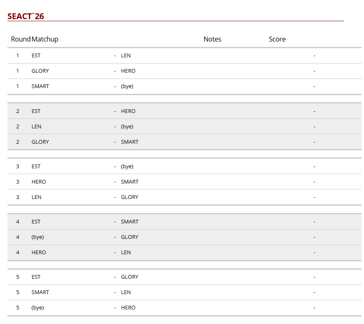Click HERO in round 5 bye row
Screen dimensions: 364x324
click(x=128, y=308)
